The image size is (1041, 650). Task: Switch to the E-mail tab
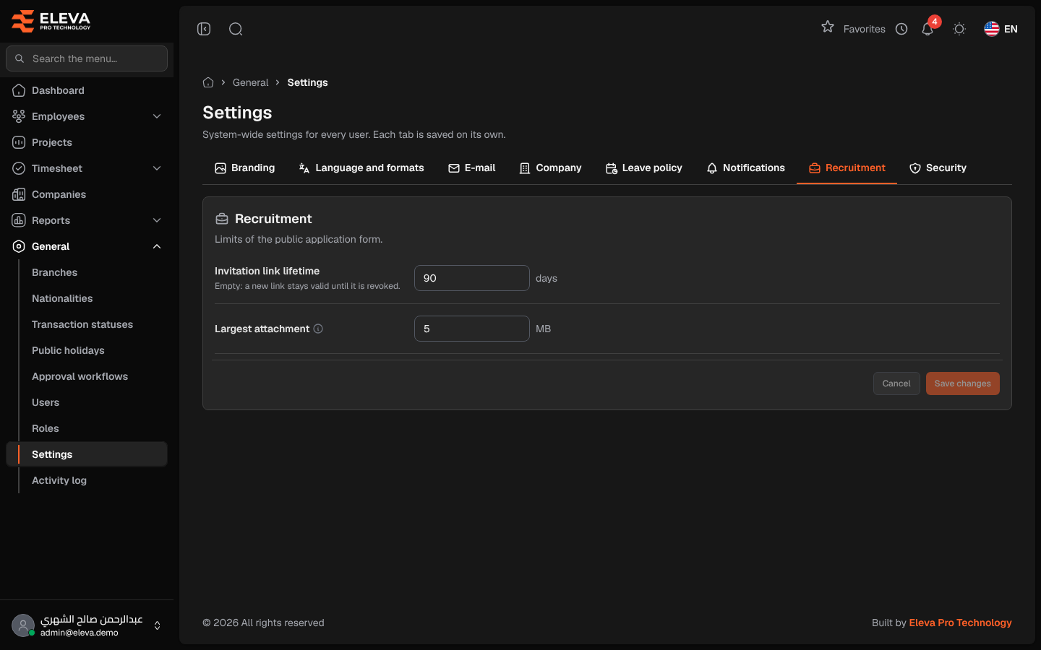pos(472,168)
